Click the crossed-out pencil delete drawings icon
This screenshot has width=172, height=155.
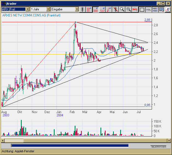115,9
